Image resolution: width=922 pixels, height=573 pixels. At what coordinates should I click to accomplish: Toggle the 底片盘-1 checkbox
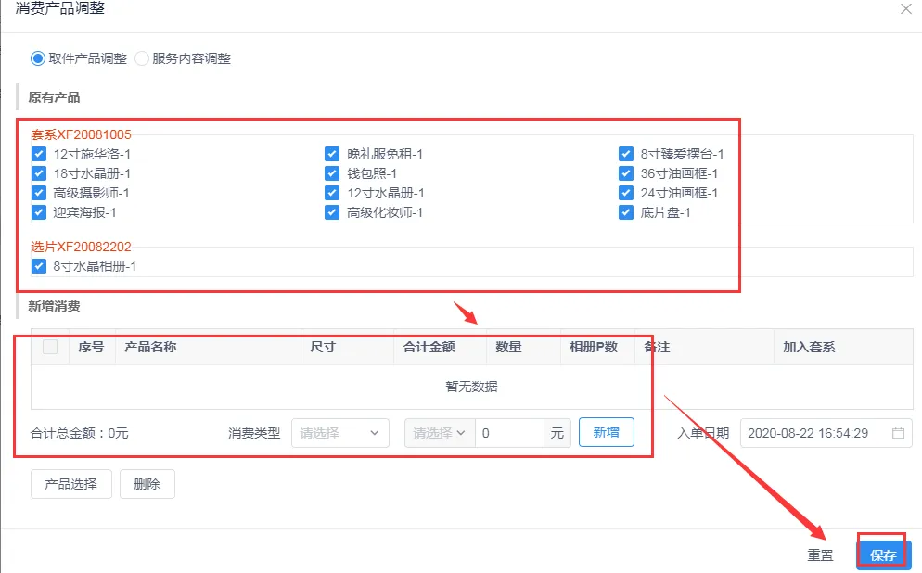click(626, 212)
